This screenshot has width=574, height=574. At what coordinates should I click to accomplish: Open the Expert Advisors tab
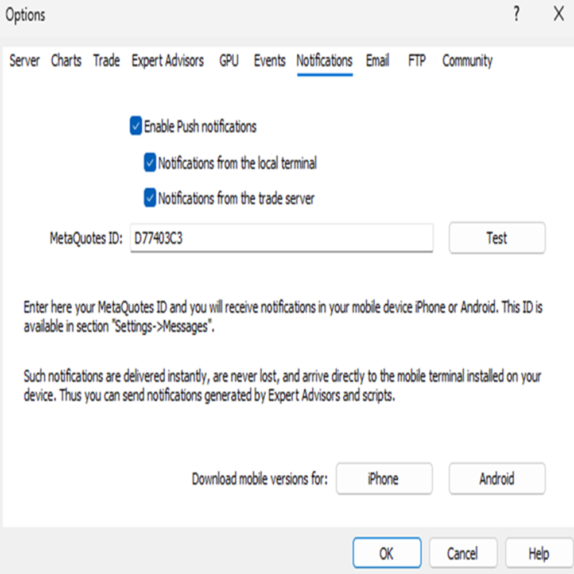(168, 61)
